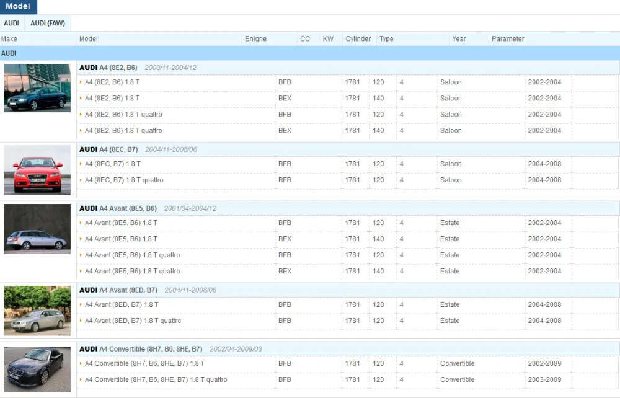Click the blue Model section tab
The image size is (620, 398).
click(x=18, y=6)
